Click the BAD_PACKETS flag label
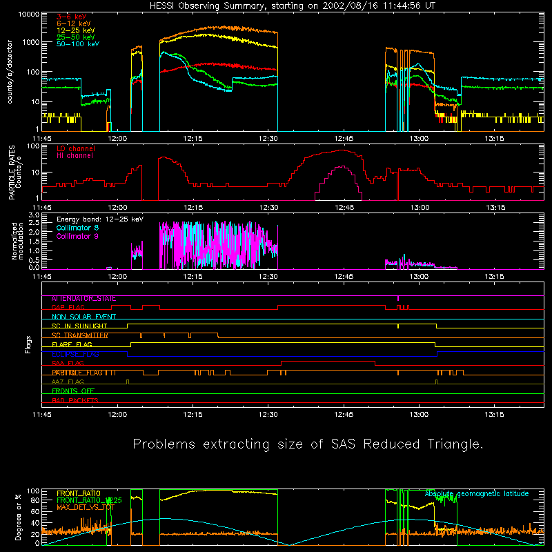 (75, 400)
